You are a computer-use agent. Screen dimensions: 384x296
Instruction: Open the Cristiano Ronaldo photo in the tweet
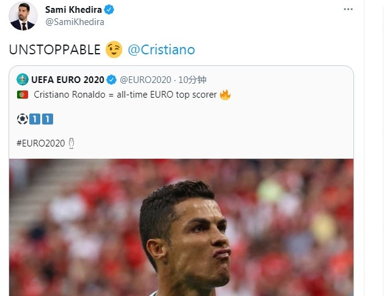181,227
